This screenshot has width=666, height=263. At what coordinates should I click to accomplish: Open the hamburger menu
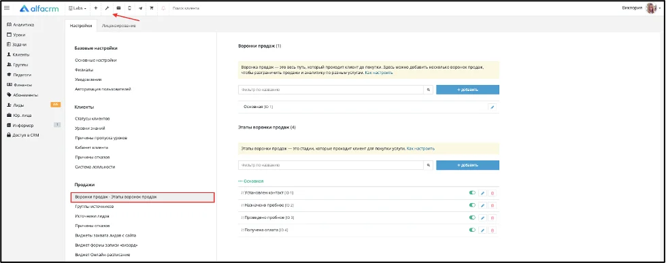tap(6, 8)
